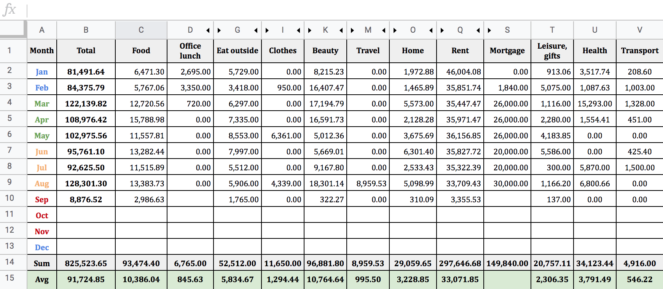Click the May clothes cell 6,361.00
This screenshot has height=289, width=663.
pos(283,135)
